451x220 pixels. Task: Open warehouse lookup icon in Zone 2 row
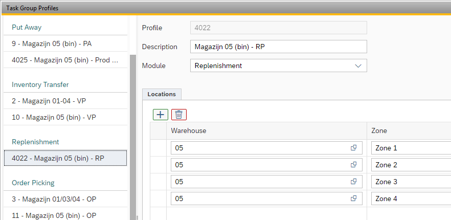click(x=353, y=165)
